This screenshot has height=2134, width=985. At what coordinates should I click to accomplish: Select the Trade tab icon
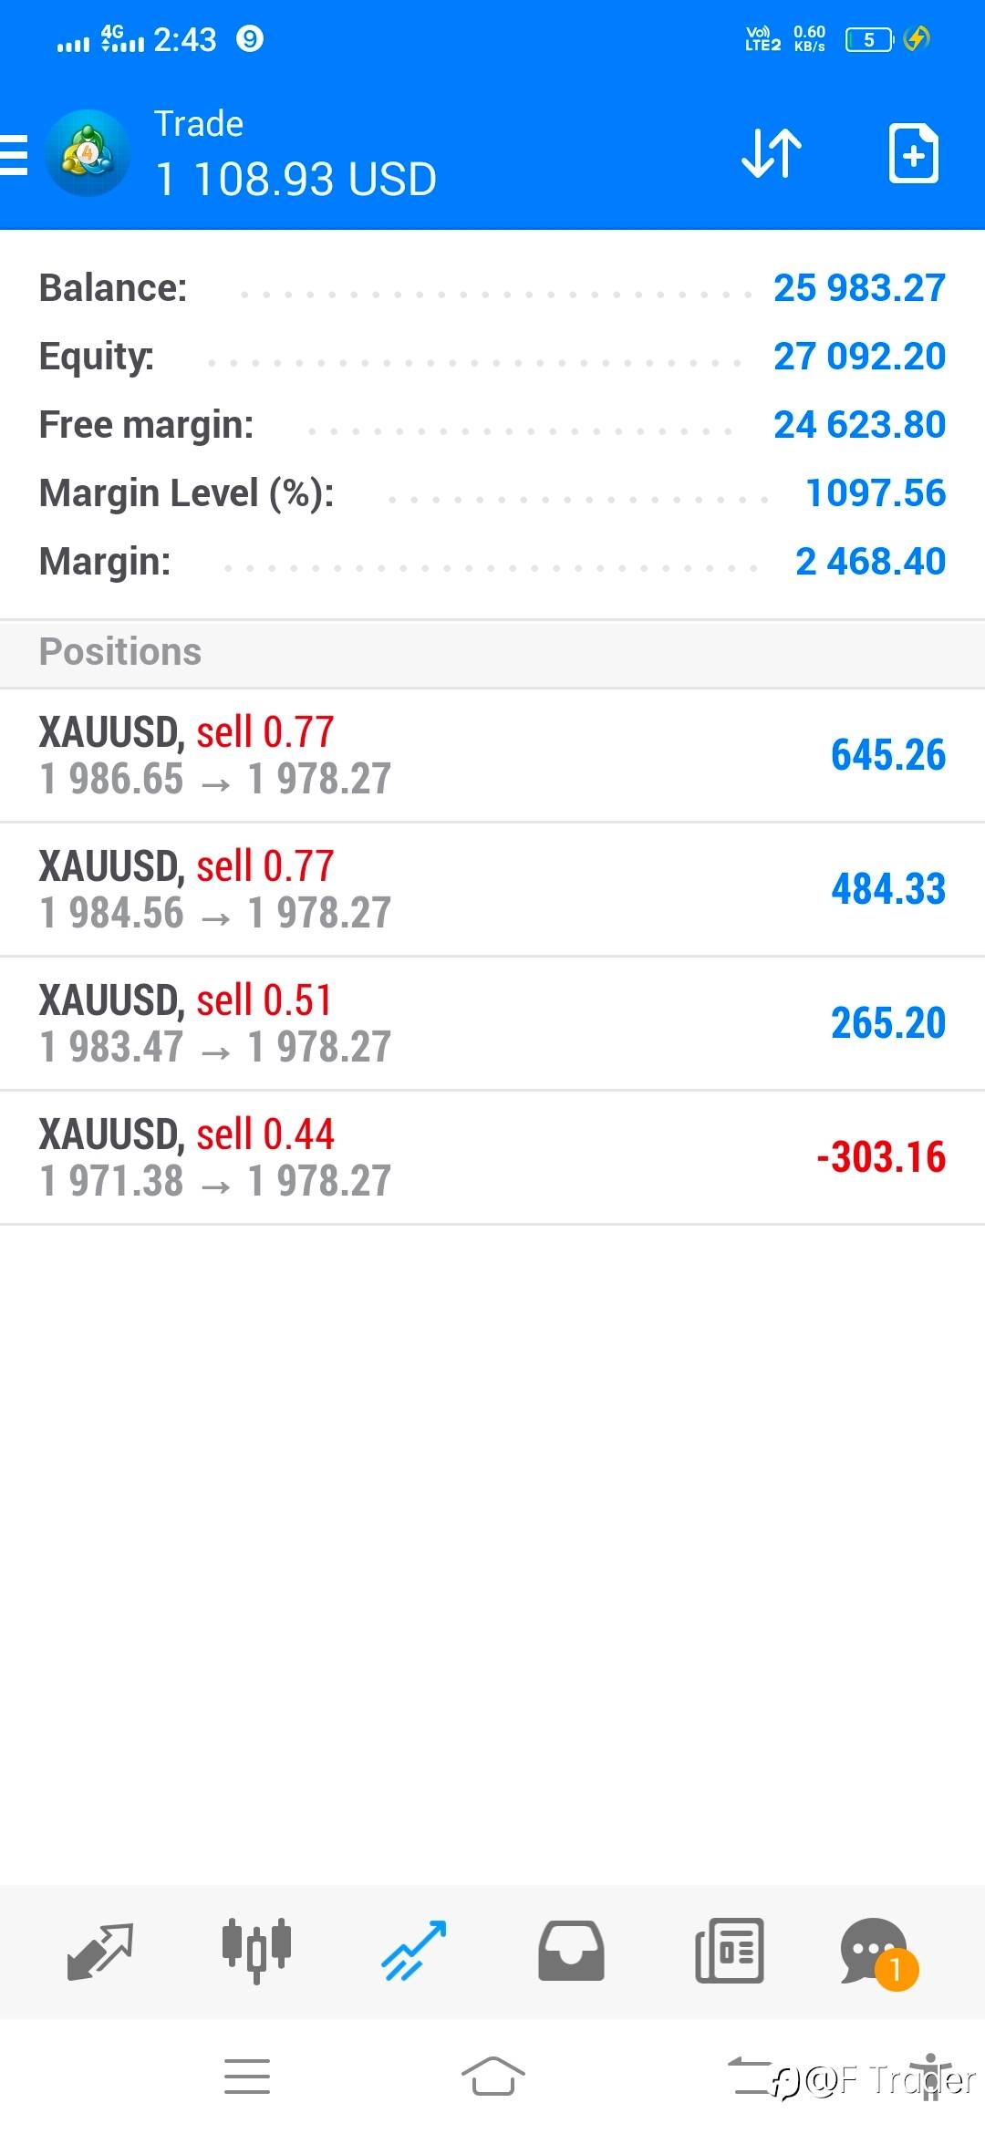[414, 1951]
